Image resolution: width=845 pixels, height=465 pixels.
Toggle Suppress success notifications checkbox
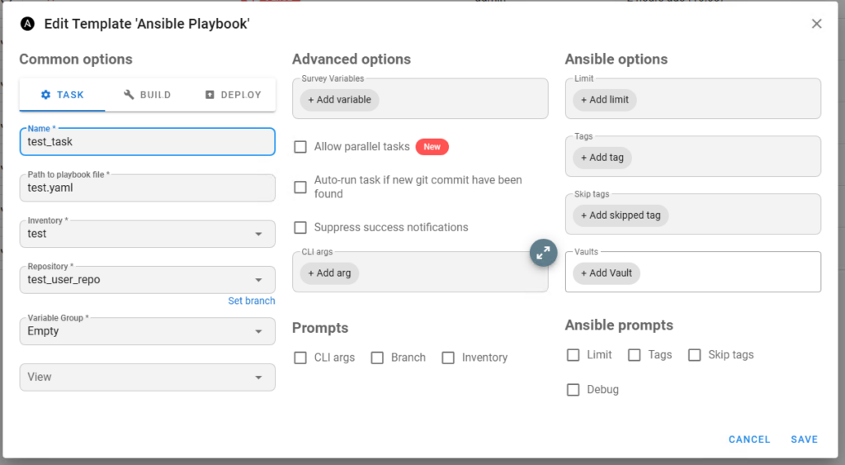click(x=301, y=227)
